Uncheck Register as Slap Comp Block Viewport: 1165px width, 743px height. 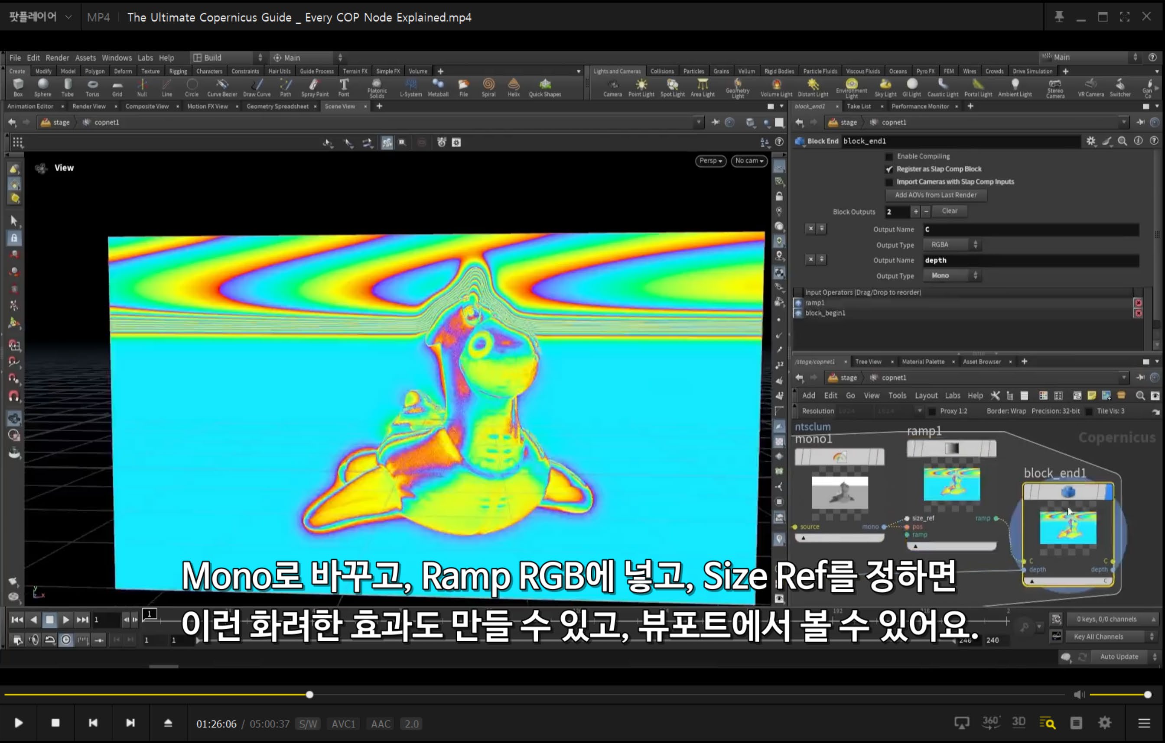(x=889, y=169)
